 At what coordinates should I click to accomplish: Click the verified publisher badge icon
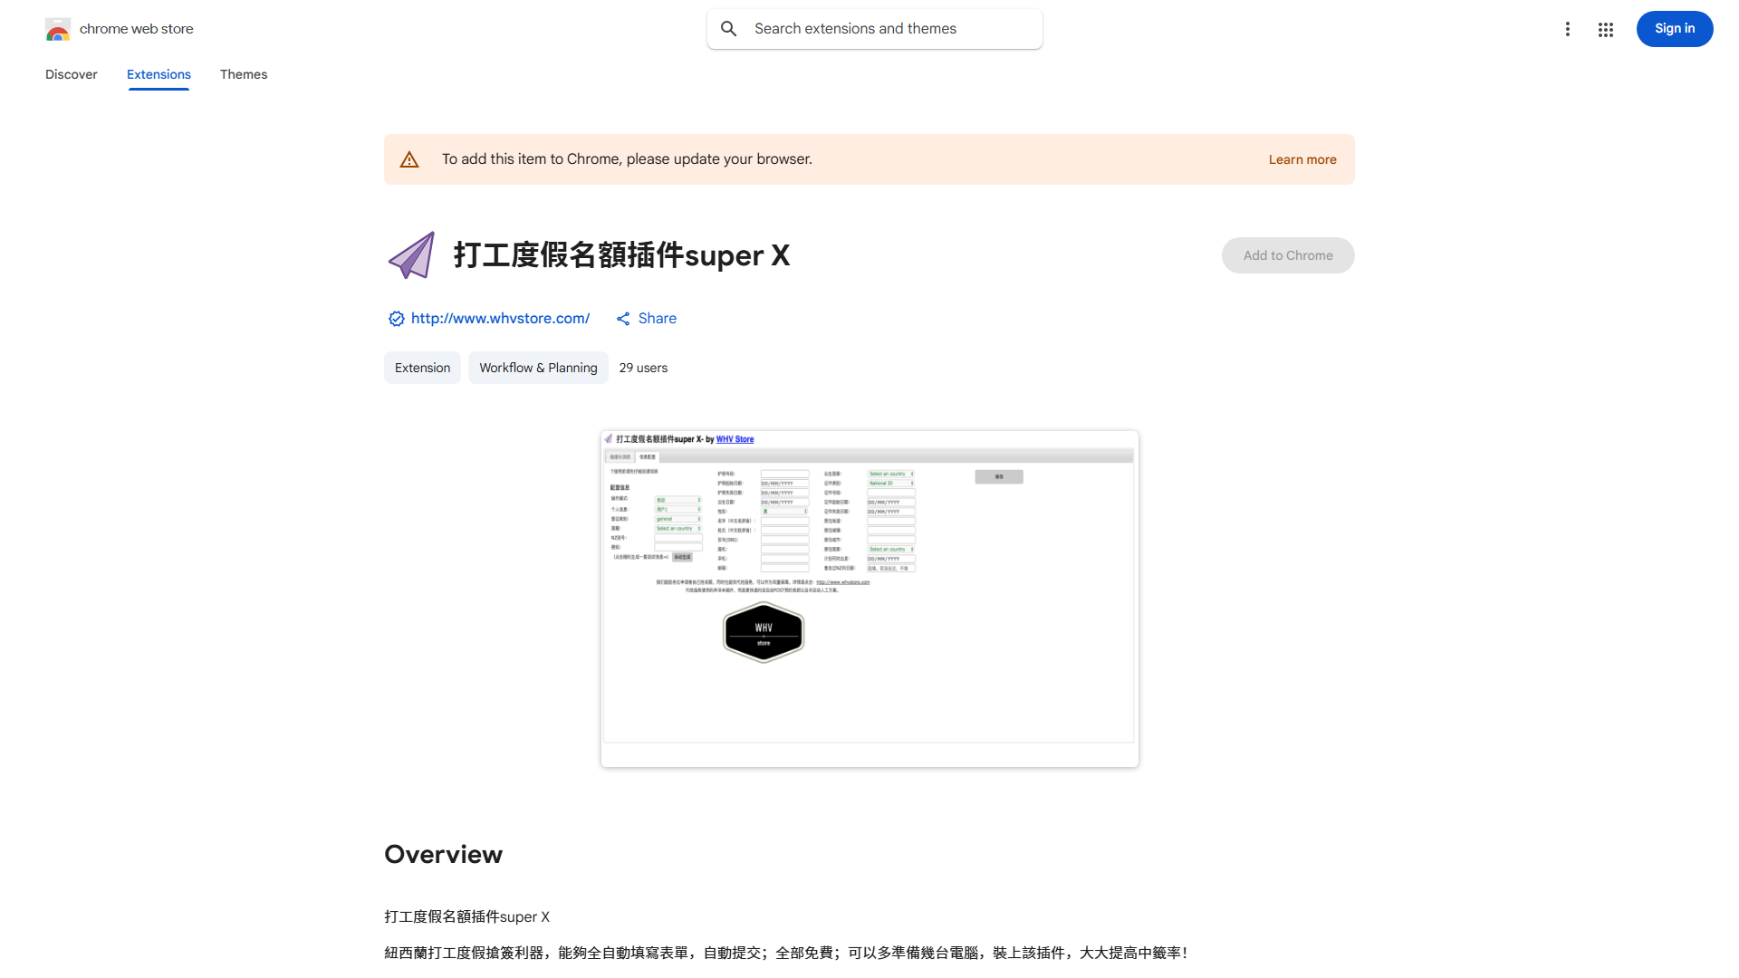point(396,319)
